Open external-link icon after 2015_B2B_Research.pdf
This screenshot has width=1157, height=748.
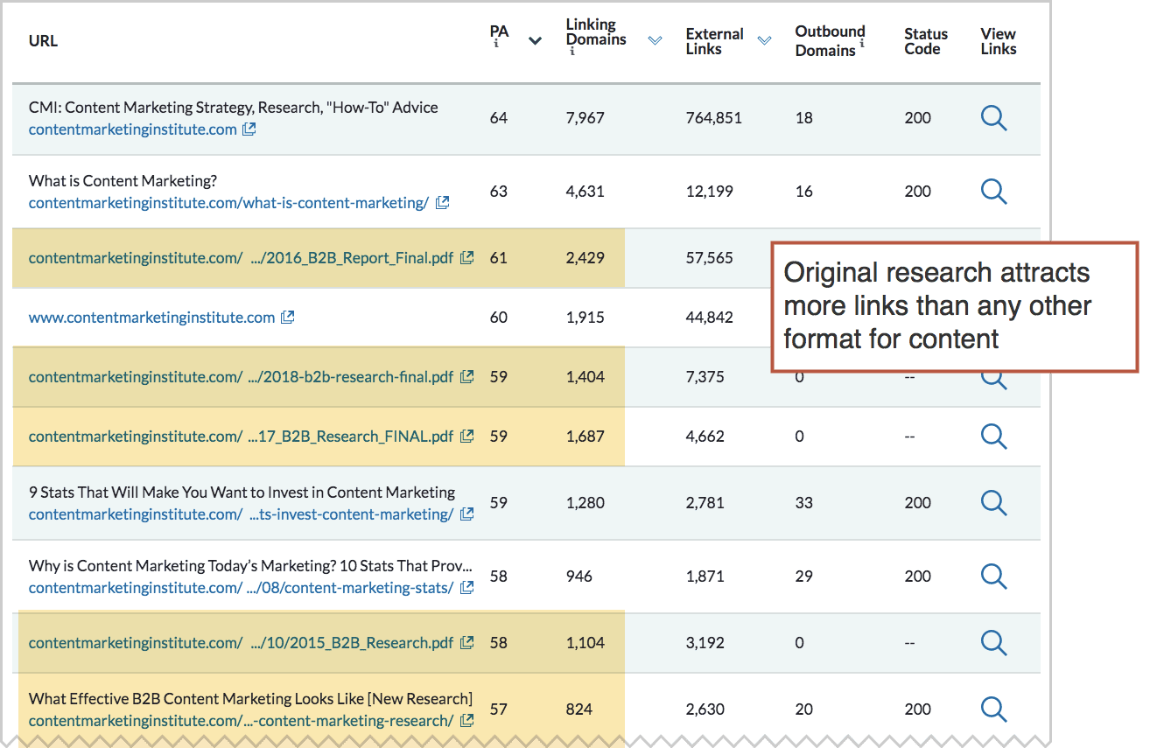pos(467,643)
